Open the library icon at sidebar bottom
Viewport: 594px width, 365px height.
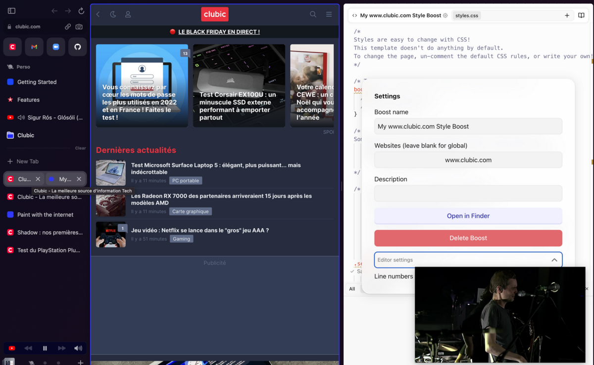(9, 362)
